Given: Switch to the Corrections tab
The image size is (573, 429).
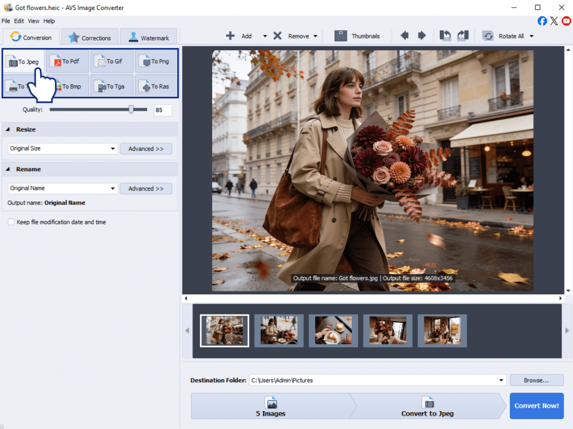Looking at the screenshot, I should pos(90,37).
